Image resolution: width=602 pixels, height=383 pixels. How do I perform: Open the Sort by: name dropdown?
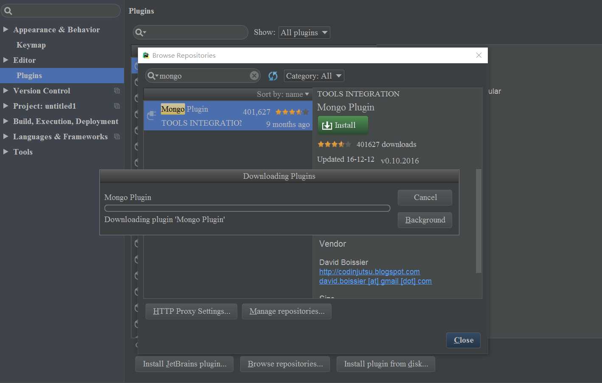tap(283, 94)
